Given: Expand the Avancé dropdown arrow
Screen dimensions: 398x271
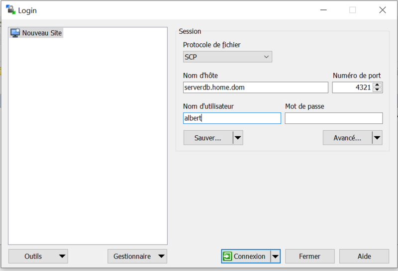Looking at the screenshot, I should pyautogui.click(x=377, y=138).
